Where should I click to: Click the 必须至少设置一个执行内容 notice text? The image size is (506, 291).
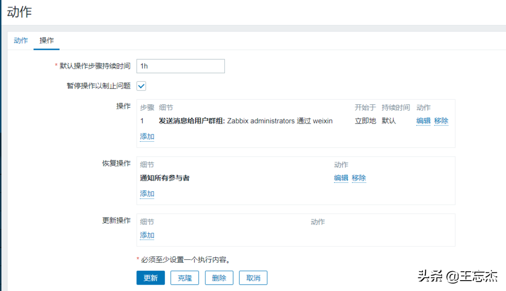pyautogui.click(x=185, y=260)
